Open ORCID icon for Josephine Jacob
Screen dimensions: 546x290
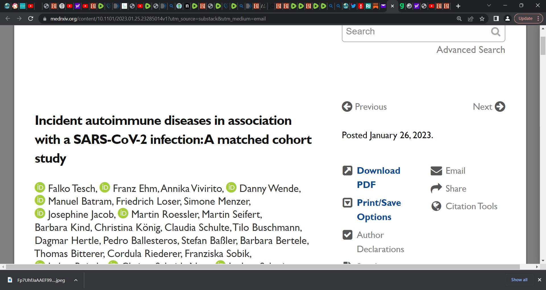[40, 213]
